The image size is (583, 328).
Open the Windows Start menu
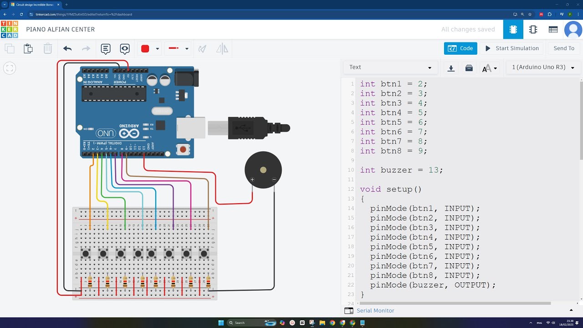click(221, 323)
